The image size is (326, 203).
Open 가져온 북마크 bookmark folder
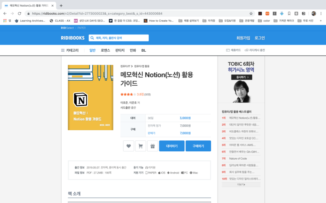tap(284, 21)
